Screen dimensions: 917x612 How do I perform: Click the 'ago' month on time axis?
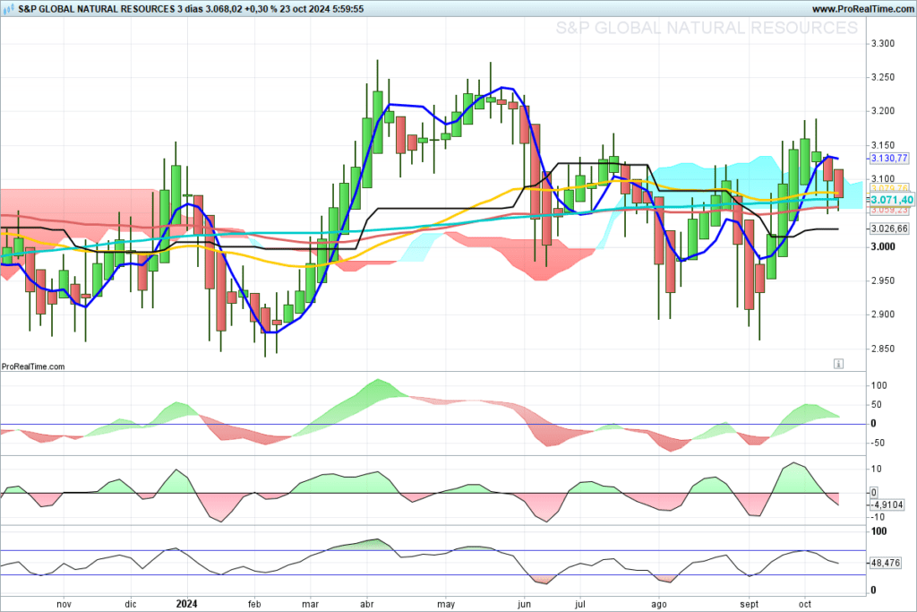click(659, 604)
